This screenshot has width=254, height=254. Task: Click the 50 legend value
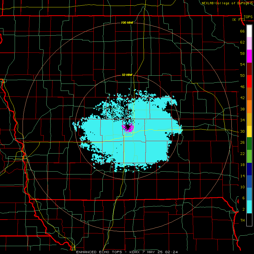[242, 75]
